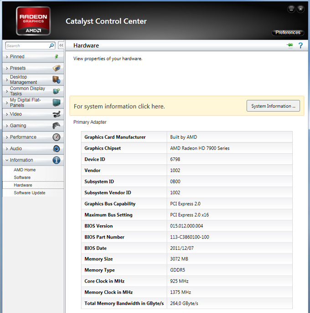Screen dimensions: 310x313
Task: Click BIOS Part Number 113-C3860100-100
Action: pyautogui.click(x=189, y=237)
